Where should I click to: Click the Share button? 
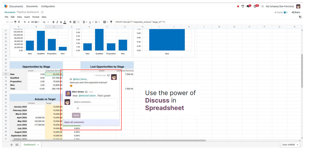coord(296,12)
